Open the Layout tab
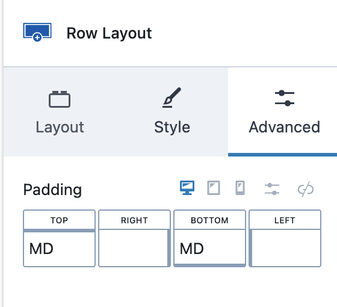Image resolution: width=337 pixels, height=307 pixels. 60,112
